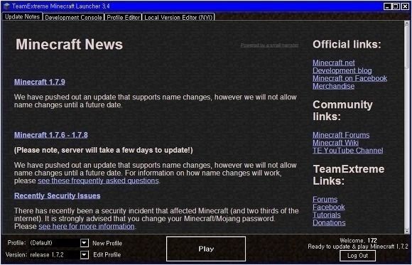Go to the Minecraft Forums link

[341, 135]
